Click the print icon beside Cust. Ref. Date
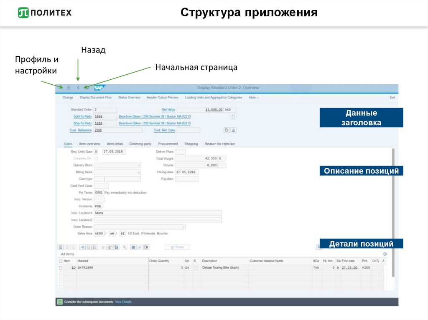 (234, 130)
